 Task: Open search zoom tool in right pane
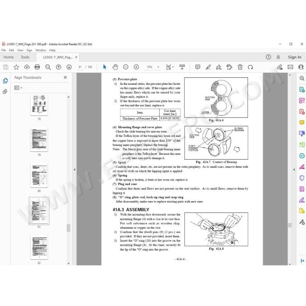302,78
